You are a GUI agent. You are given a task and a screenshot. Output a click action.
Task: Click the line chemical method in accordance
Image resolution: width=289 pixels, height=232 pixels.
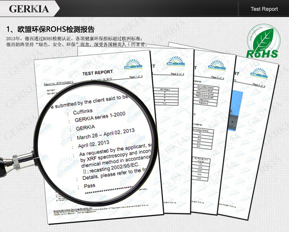(x=116, y=162)
